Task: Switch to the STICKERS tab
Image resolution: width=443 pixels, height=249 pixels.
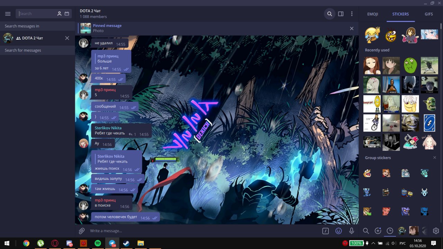Action: click(x=400, y=14)
